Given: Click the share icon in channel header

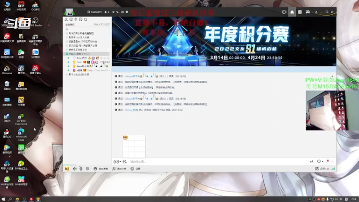Looking at the screenshot, I should [122, 12].
